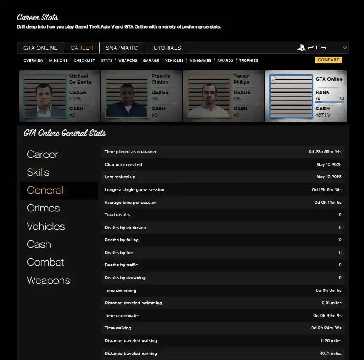
Task: Click the 'Total deaths' row
Action: (223, 215)
